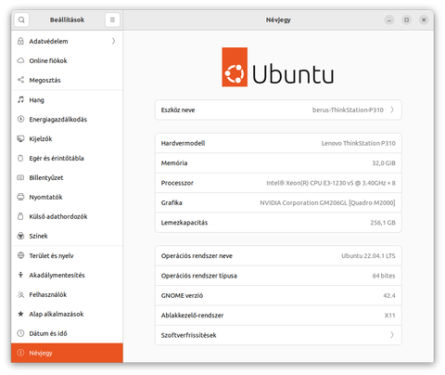
Task: Click the Ablakkezelő-rendszer label
Action: (192, 316)
